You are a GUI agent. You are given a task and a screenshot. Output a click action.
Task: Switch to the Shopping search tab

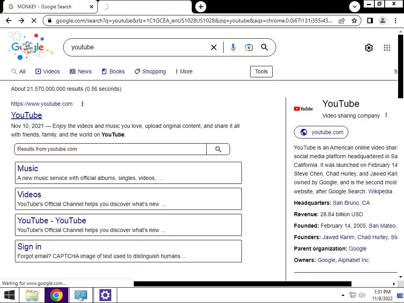click(150, 71)
